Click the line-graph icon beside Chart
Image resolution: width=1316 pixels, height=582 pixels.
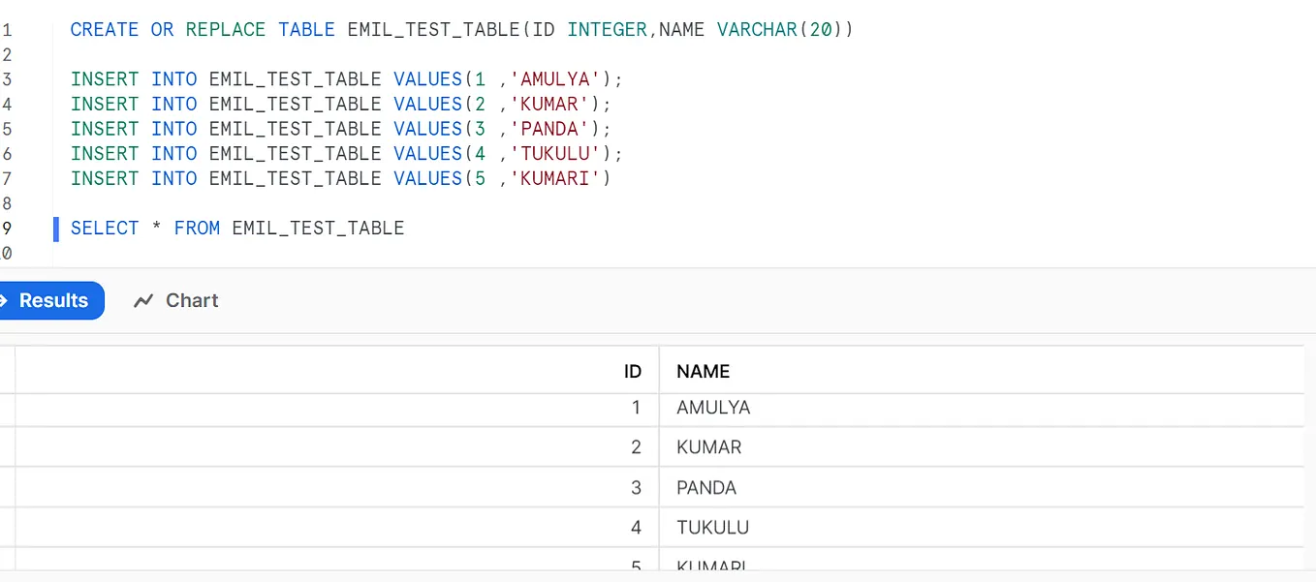[143, 301]
